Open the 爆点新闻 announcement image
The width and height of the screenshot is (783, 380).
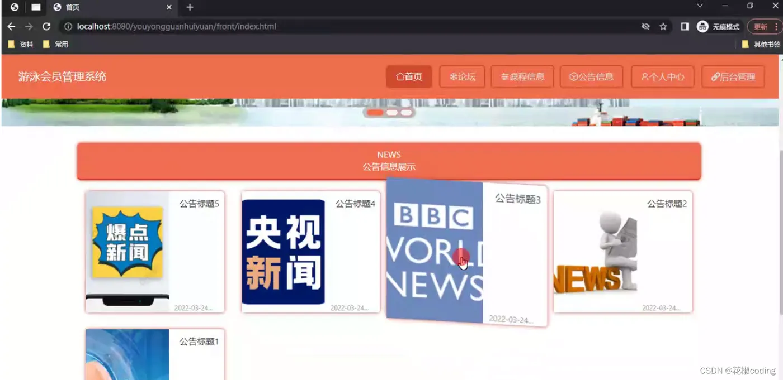(128, 252)
